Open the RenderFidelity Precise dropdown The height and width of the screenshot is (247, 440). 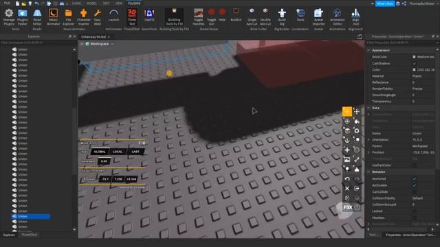(x=423, y=89)
